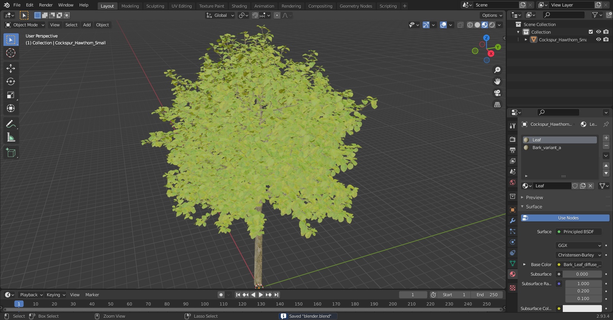This screenshot has height=320, width=613.
Task: Switch to rendered viewport shading
Action: [x=492, y=25]
